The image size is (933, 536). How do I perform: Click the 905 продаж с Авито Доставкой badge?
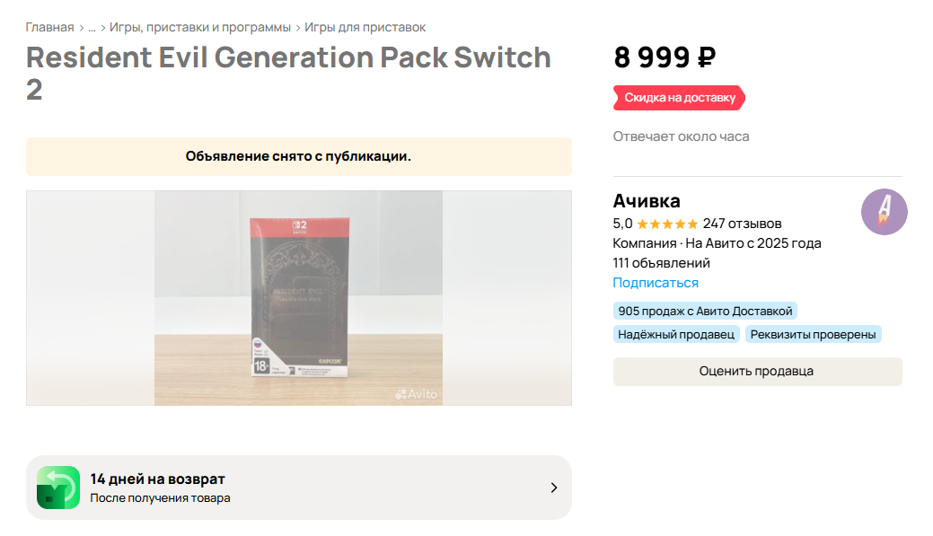coord(705,311)
